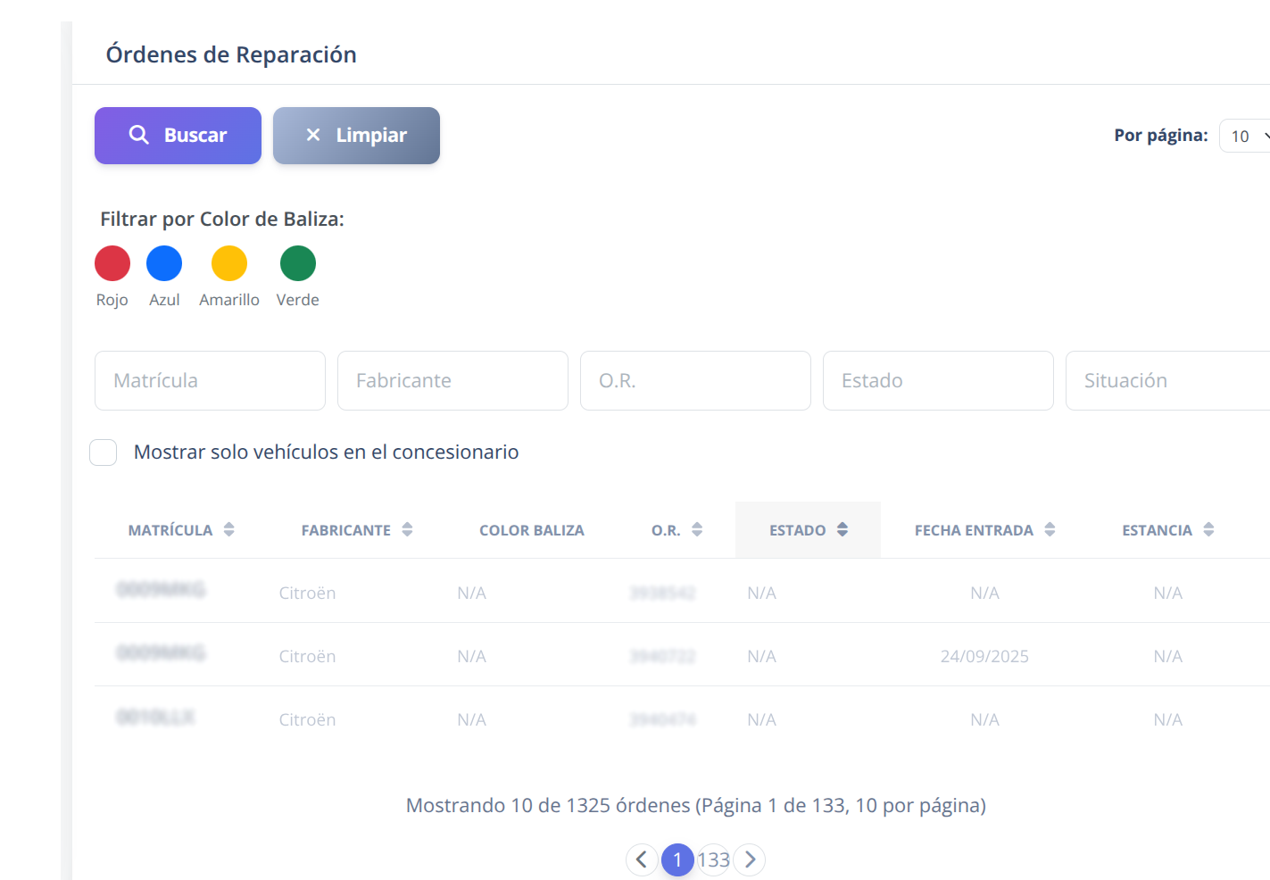Image resolution: width=1270 pixels, height=880 pixels.
Task: Sort the table by Estado column
Action: [x=843, y=528]
